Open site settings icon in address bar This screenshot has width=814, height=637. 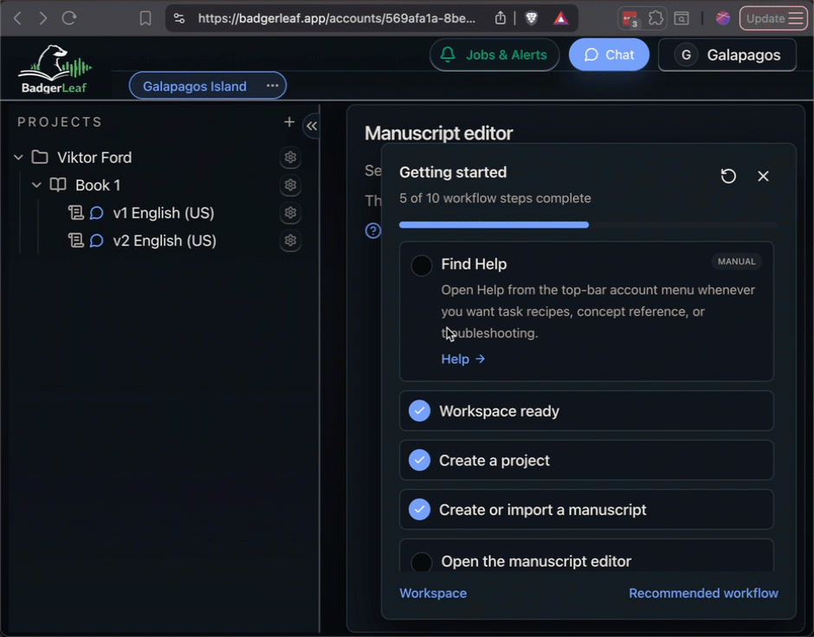tap(179, 19)
